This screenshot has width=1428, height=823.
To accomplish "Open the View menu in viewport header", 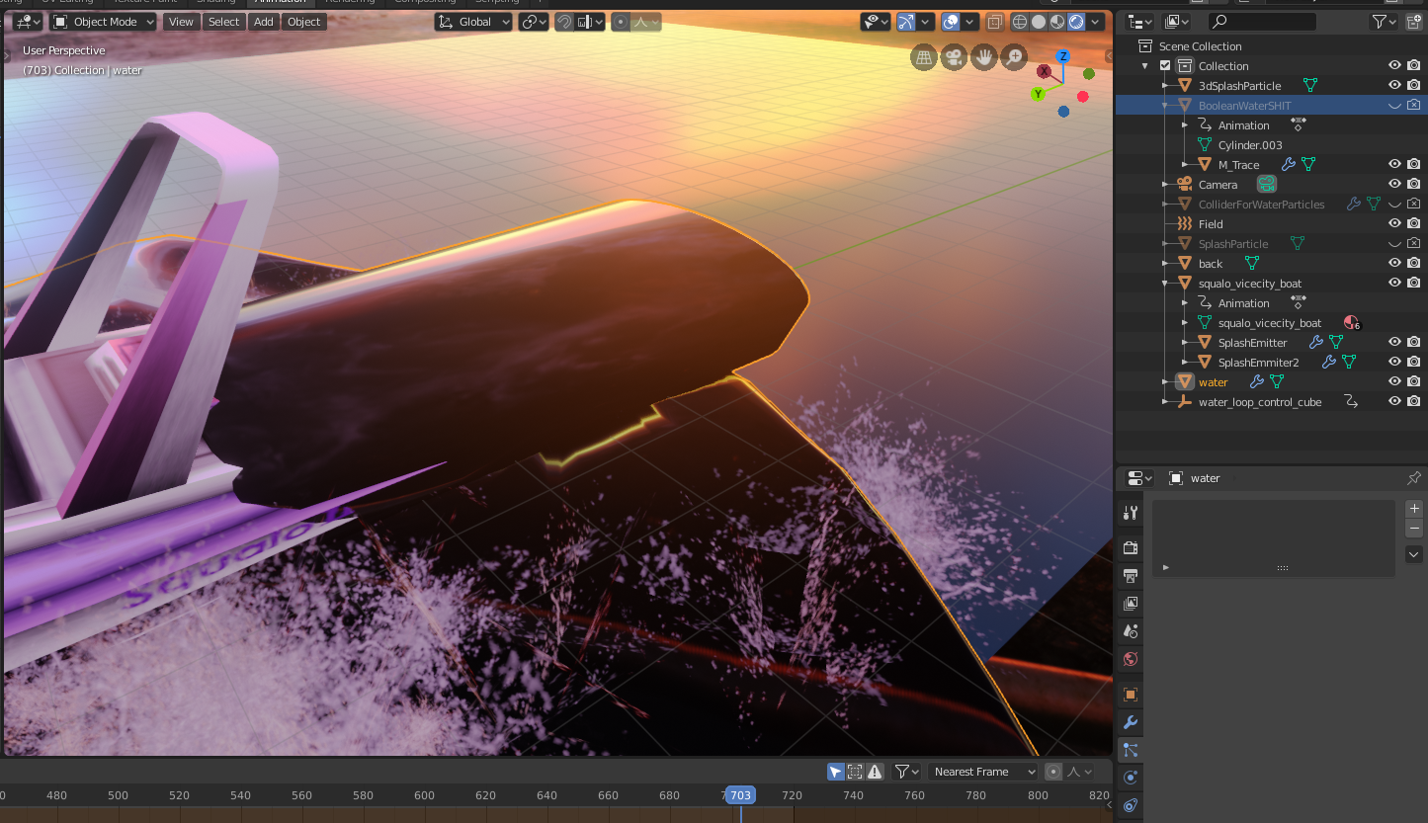I will click(x=181, y=22).
